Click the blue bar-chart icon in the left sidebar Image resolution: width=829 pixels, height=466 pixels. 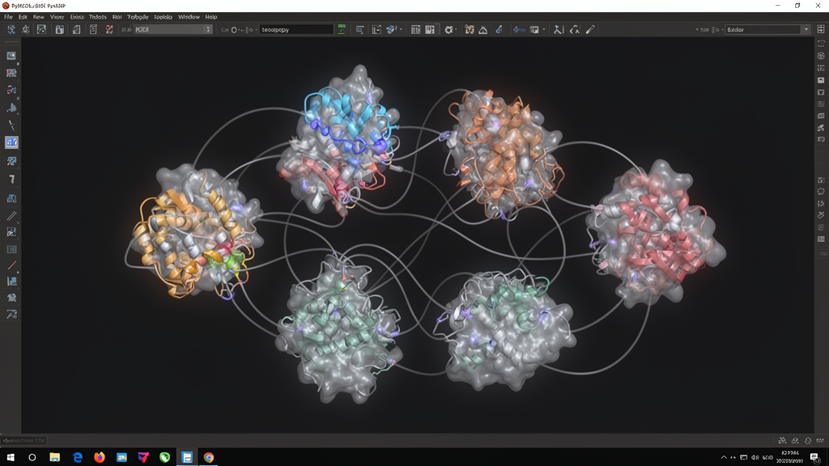(x=11, y=281)
